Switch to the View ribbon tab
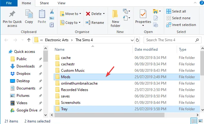204x124 pixels. [x=61, y=3]
